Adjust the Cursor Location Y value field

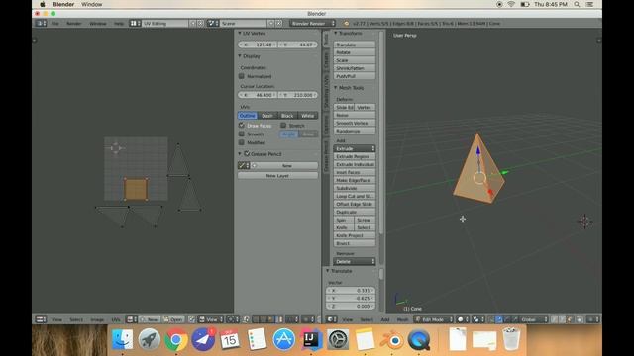tap(297, 95)
